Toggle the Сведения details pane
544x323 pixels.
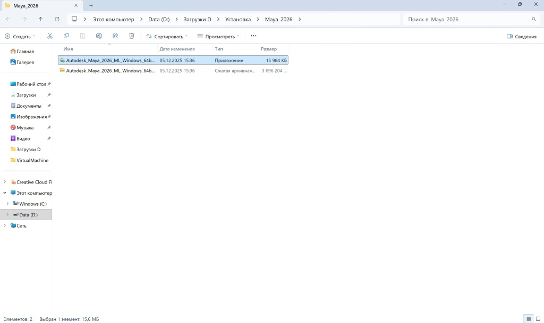pos(521,37)
